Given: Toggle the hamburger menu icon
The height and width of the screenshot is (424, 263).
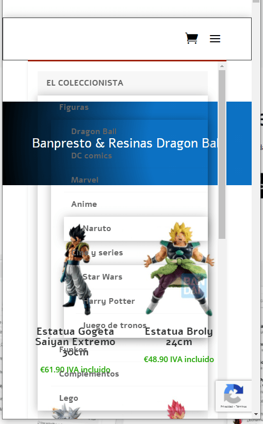Looking at the screenshot, I should [x=215, y=39].
